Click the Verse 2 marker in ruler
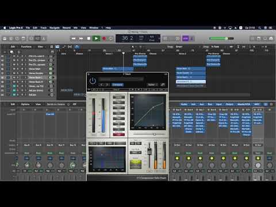This screenshot has width=276, height=207. click(x=182, y=53)
